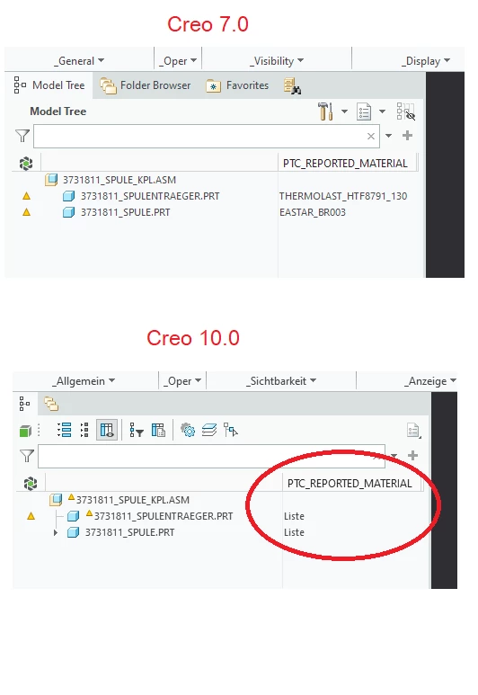The image size is (478, 695).
Task: Click PTC_REPORTED_MATERIAL column header in Creo 10.0
Action: tap(350, 484)
